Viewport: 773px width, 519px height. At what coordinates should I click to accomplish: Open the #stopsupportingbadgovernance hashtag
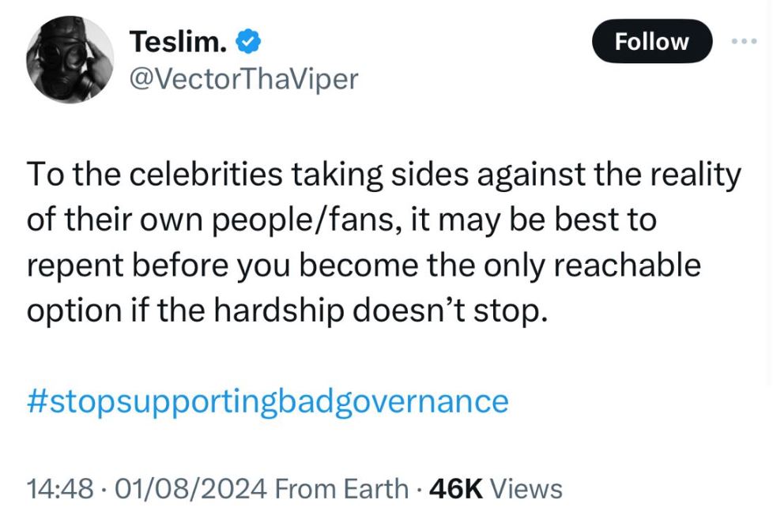(267, 401)
